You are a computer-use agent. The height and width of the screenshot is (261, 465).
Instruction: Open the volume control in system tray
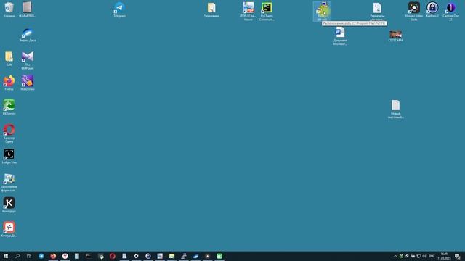(424, 256)
